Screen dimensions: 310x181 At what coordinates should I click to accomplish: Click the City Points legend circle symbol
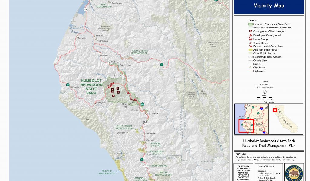(250, 68)
